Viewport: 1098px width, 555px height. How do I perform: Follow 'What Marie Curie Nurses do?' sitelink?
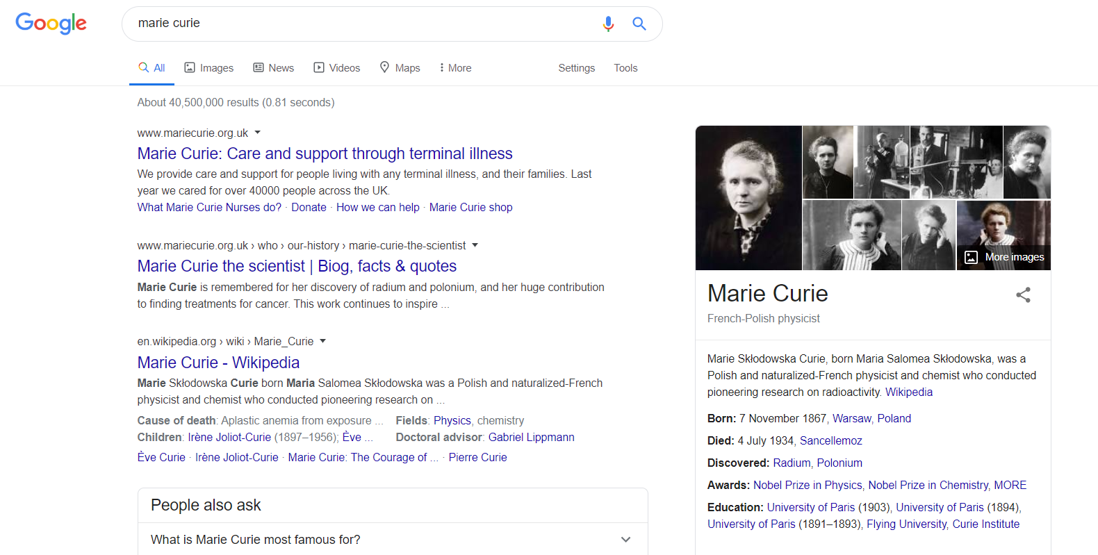coord(209,207)
